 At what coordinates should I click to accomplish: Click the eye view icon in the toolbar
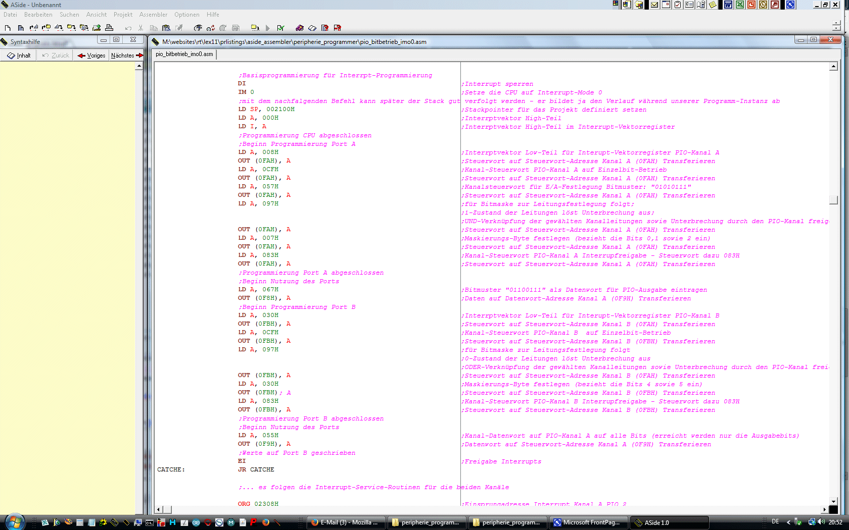coord(198,28)
